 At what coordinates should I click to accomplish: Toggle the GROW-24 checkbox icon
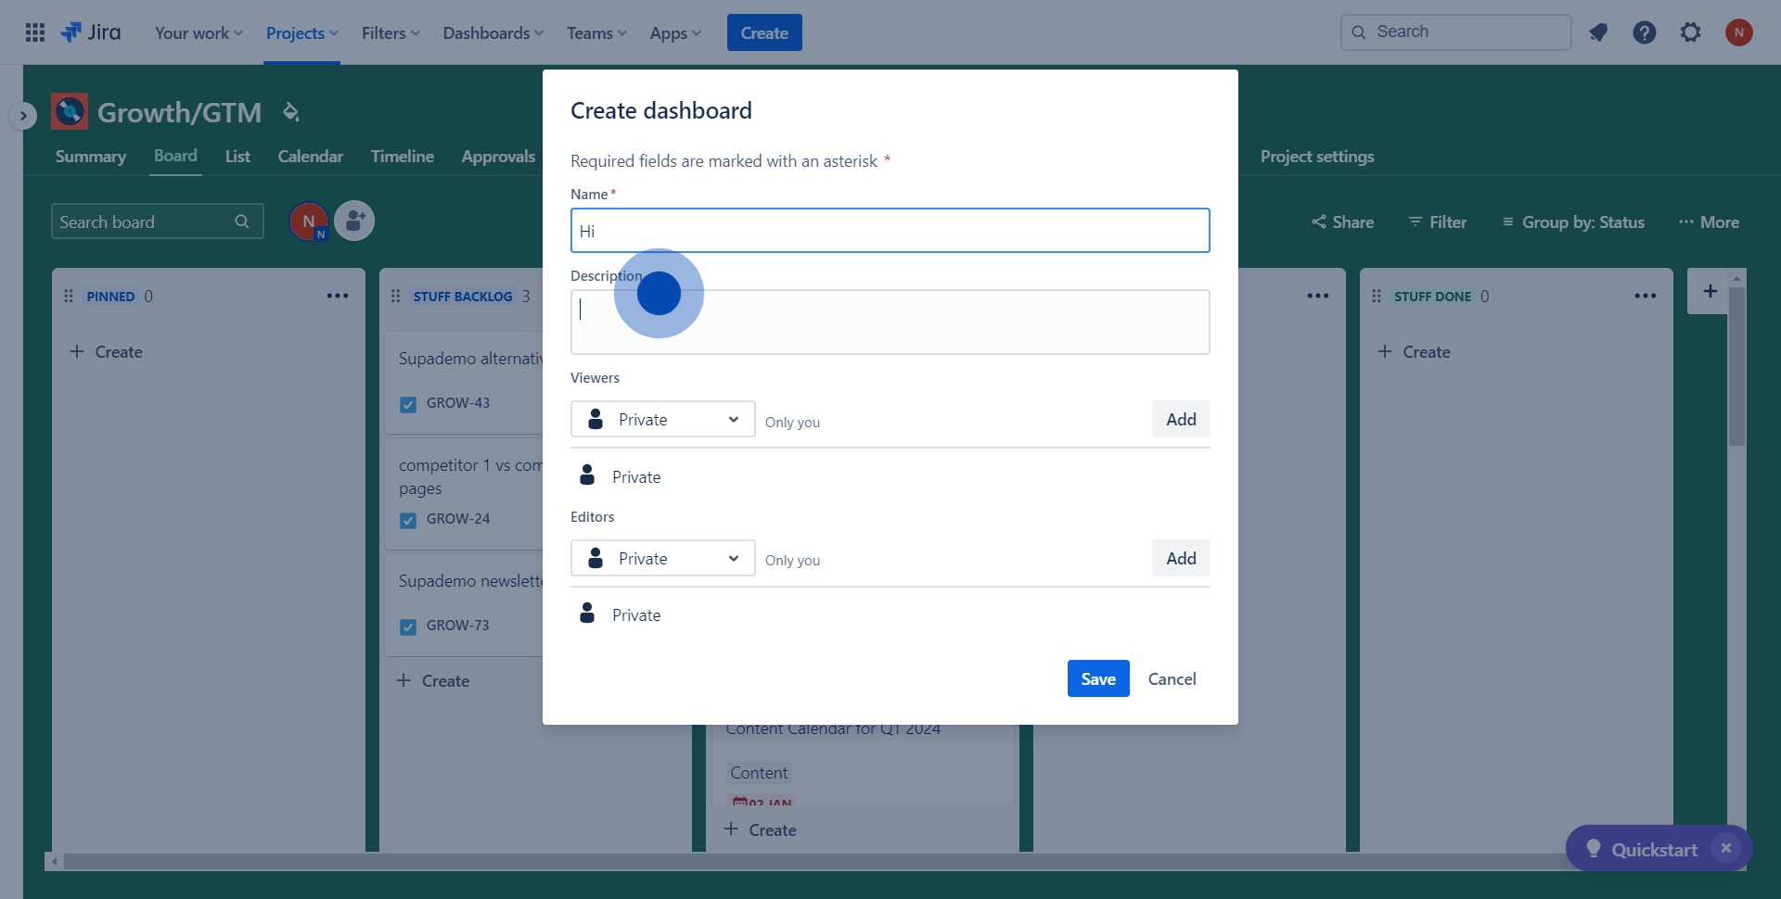click(x=408, y=520)
